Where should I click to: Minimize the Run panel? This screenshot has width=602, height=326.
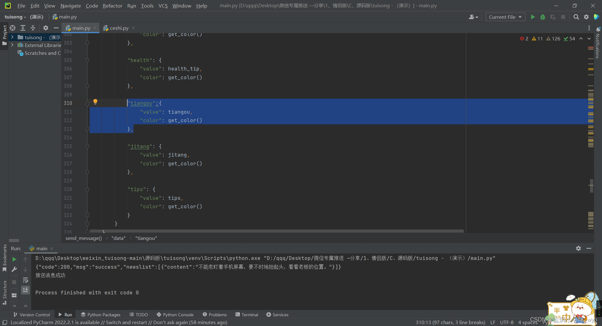(589, 248)
